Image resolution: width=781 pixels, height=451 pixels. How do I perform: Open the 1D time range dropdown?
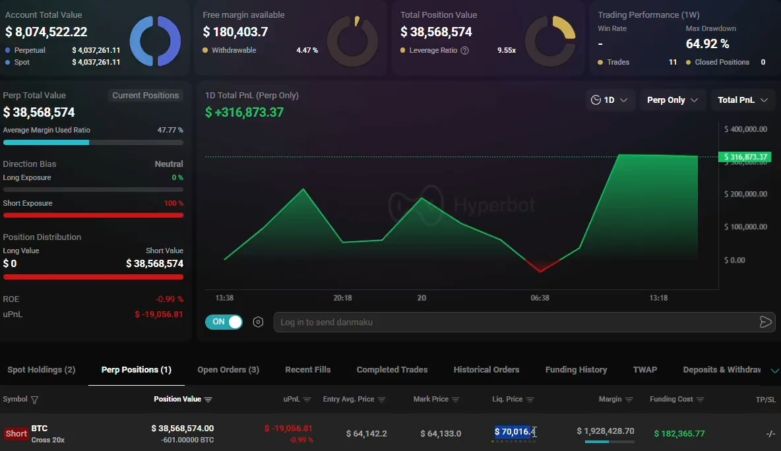[609, 100]
